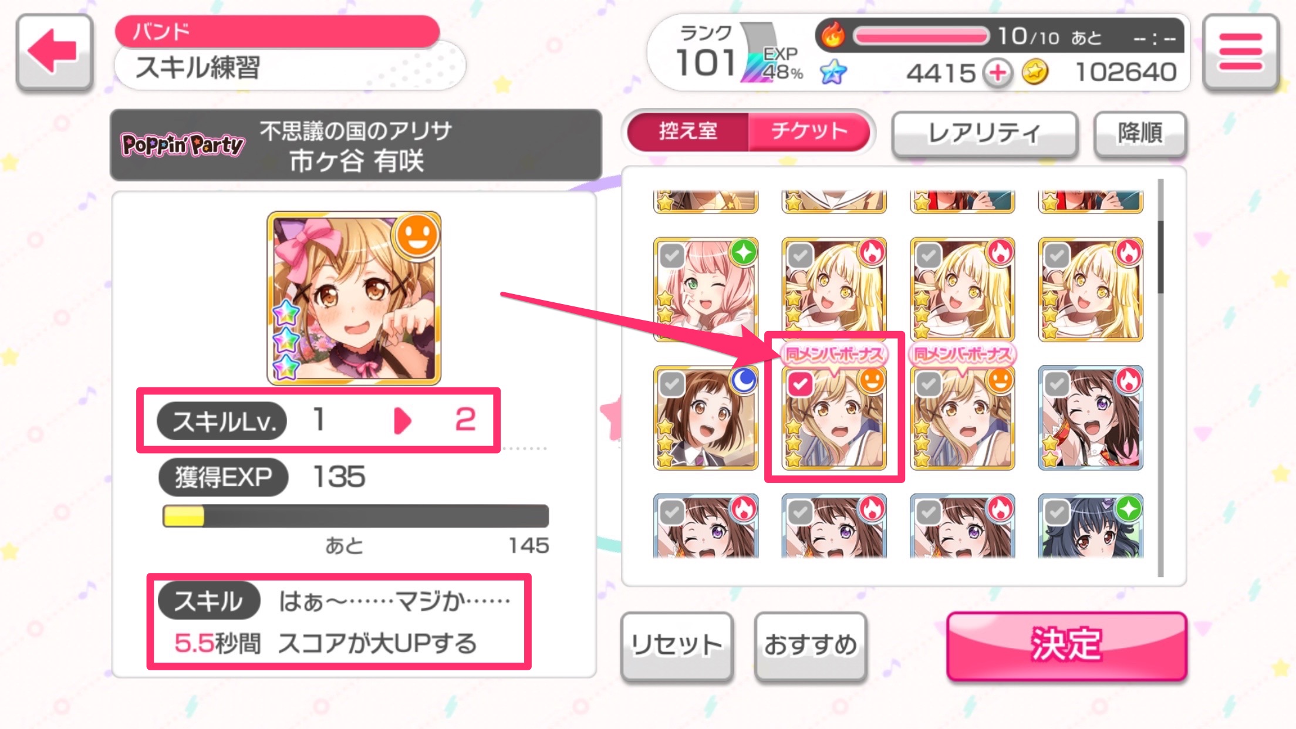
Task: Switch to the チケット tab
Action: coord(809,131)
